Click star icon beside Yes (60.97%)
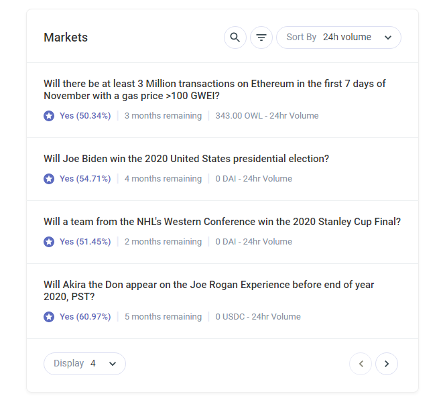Screen dimensions: 443x410 point(49,317)
